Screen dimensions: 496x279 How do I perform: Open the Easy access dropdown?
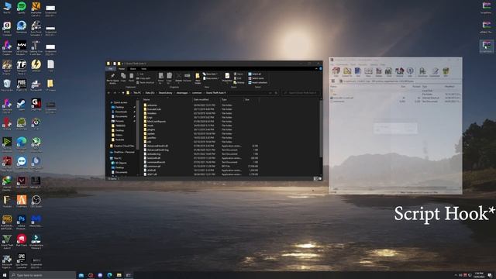[211, 78]
